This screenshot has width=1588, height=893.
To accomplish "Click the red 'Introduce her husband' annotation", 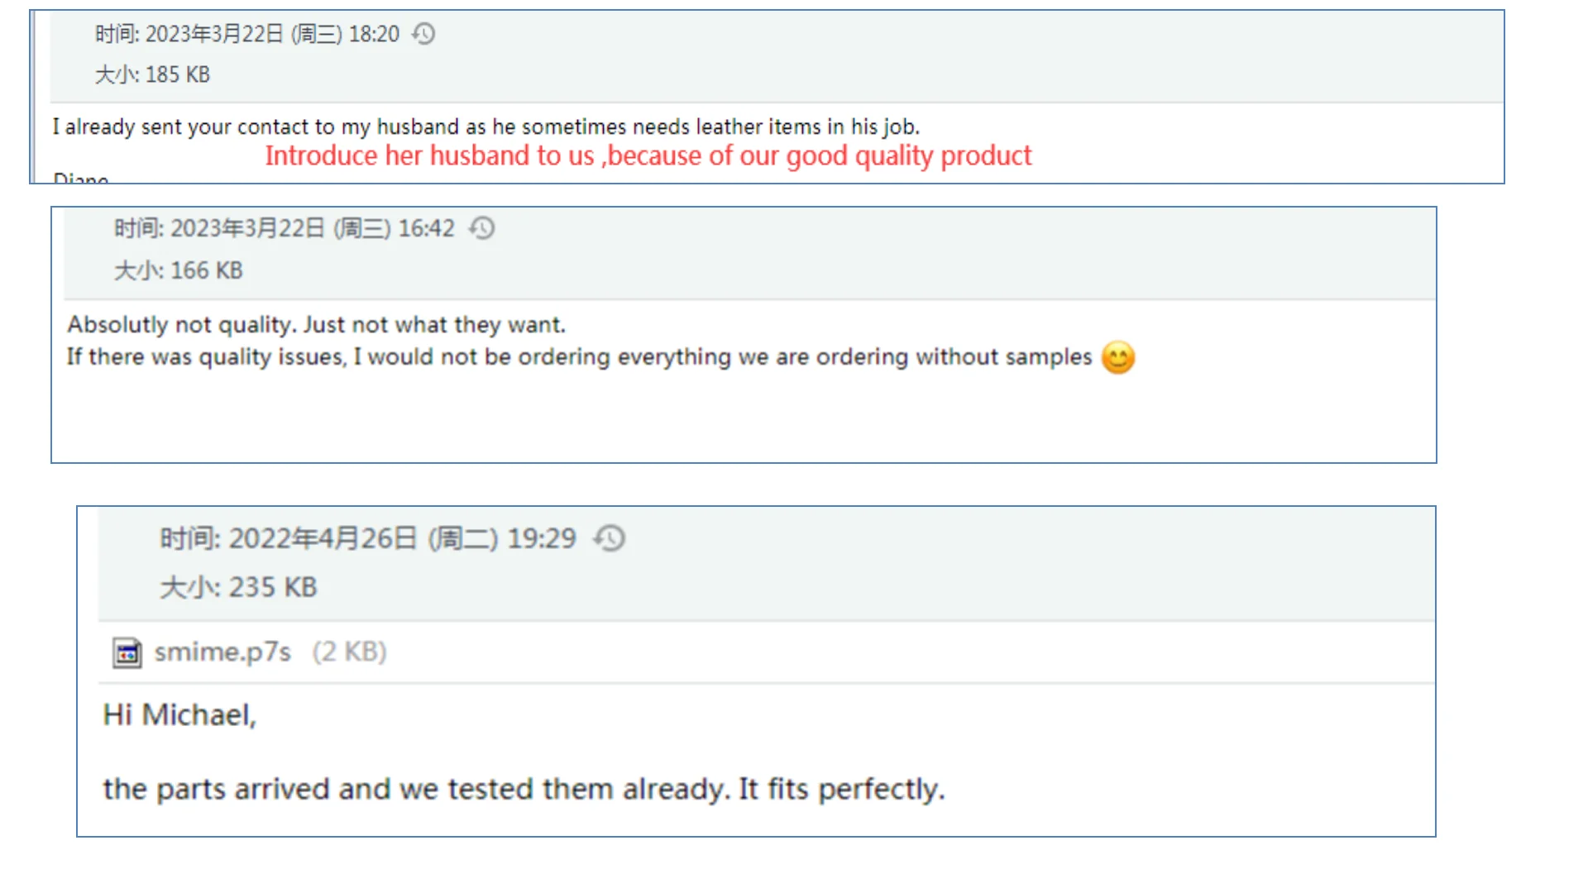I will 648,155.
